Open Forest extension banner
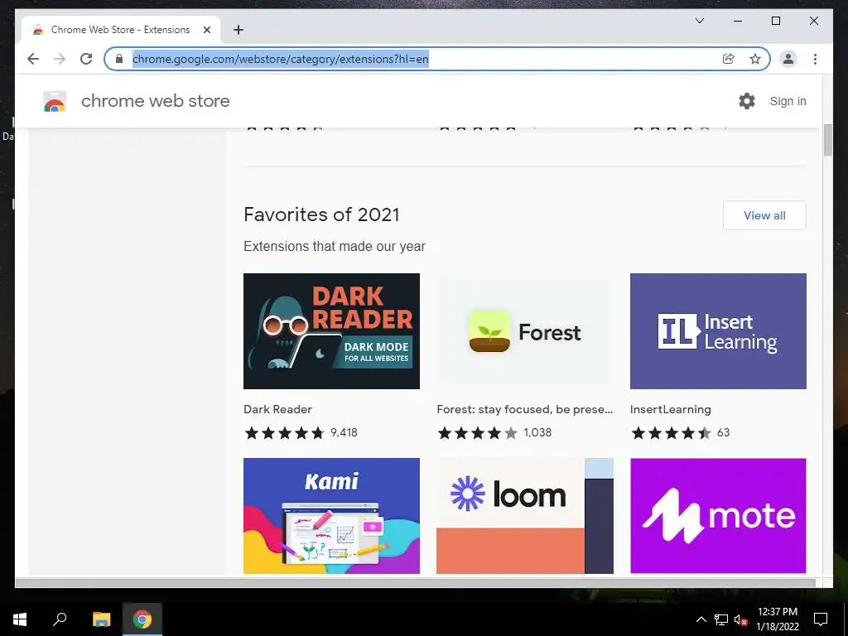The height and width of the screenshot is (636, 848). (524, 331)
